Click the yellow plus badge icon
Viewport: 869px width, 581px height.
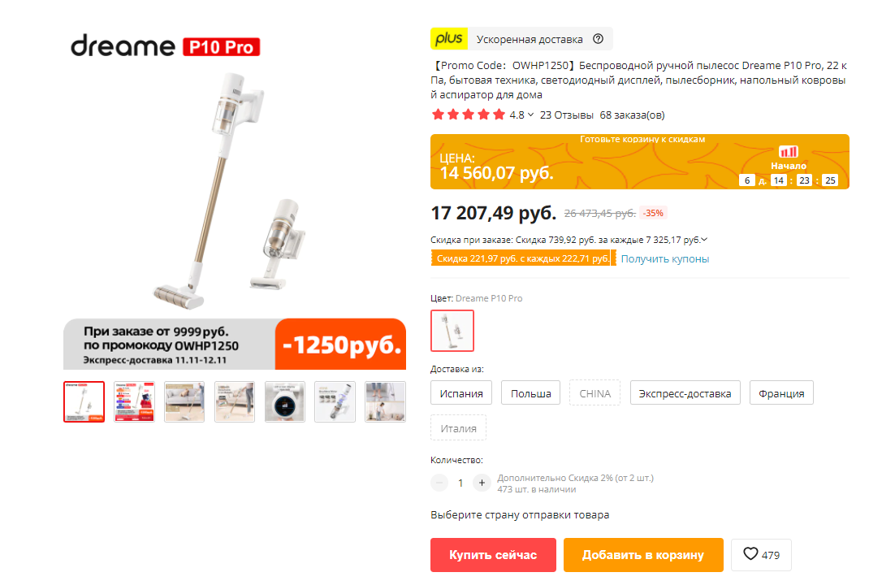tap(449, 39)
